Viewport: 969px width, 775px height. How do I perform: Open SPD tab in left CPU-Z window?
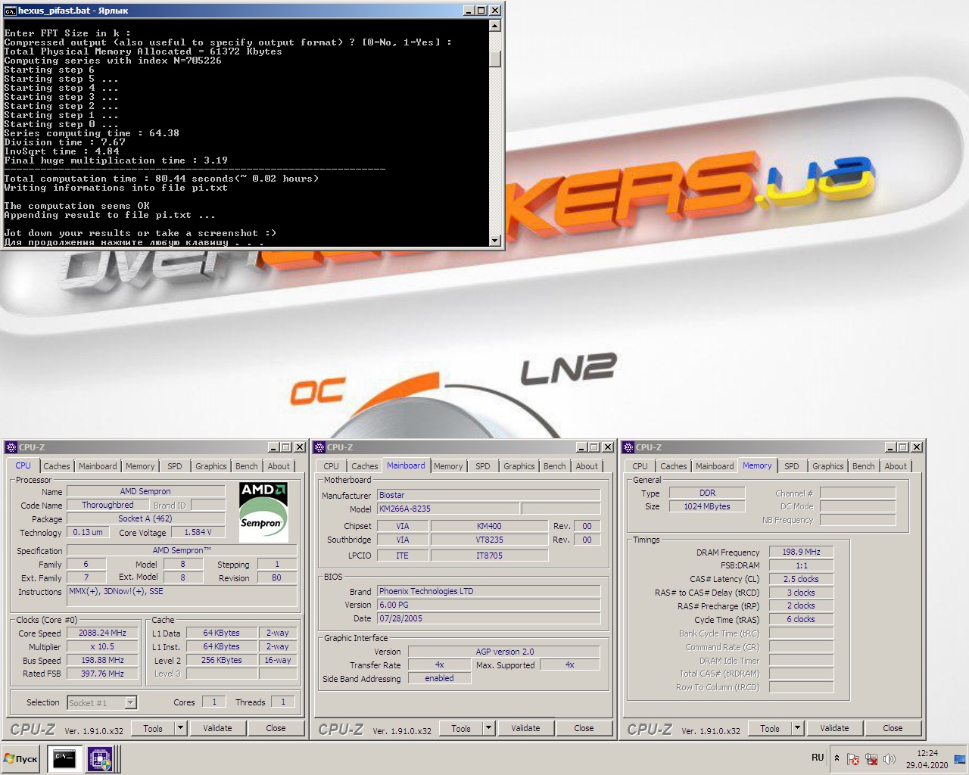(174, 466)
